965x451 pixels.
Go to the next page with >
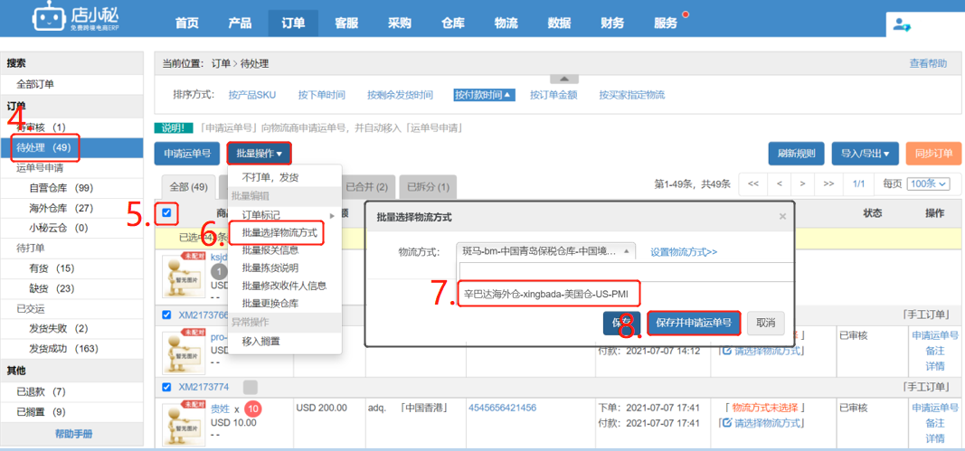(x=802, y=184)
